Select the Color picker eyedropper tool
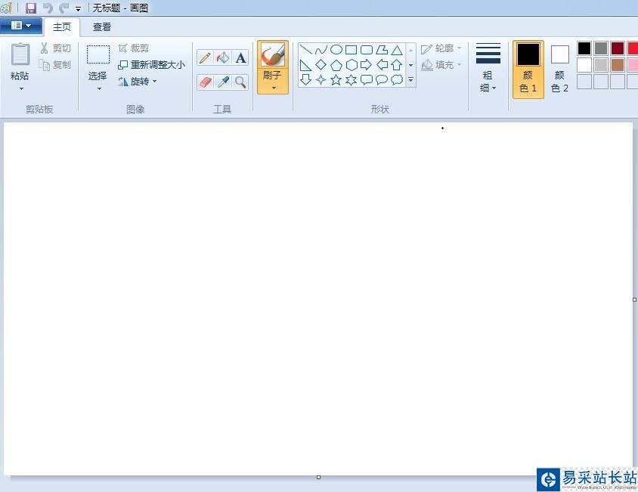 pos(223,82)
